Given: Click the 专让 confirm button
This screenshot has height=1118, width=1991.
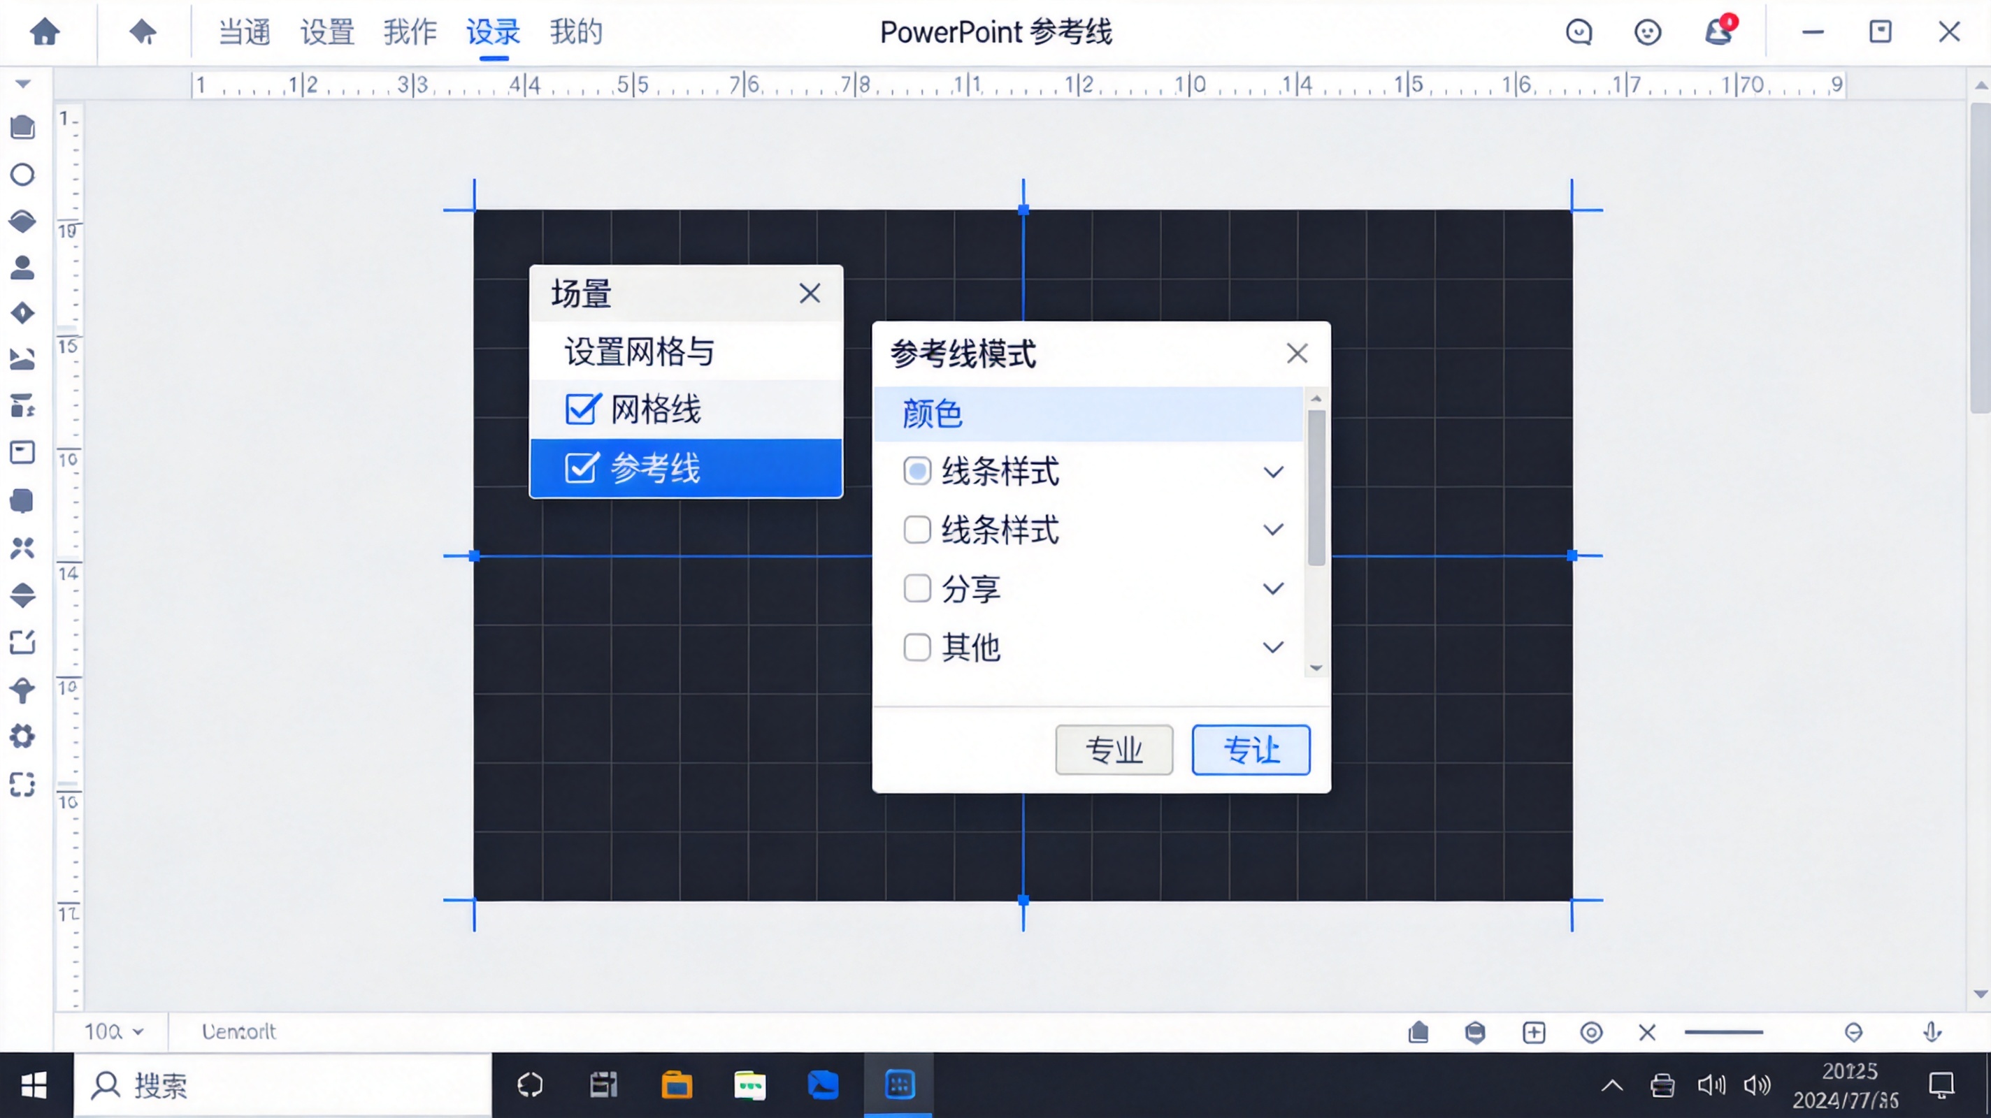Looking at the screenshot, I should (x=1250, y=750).
